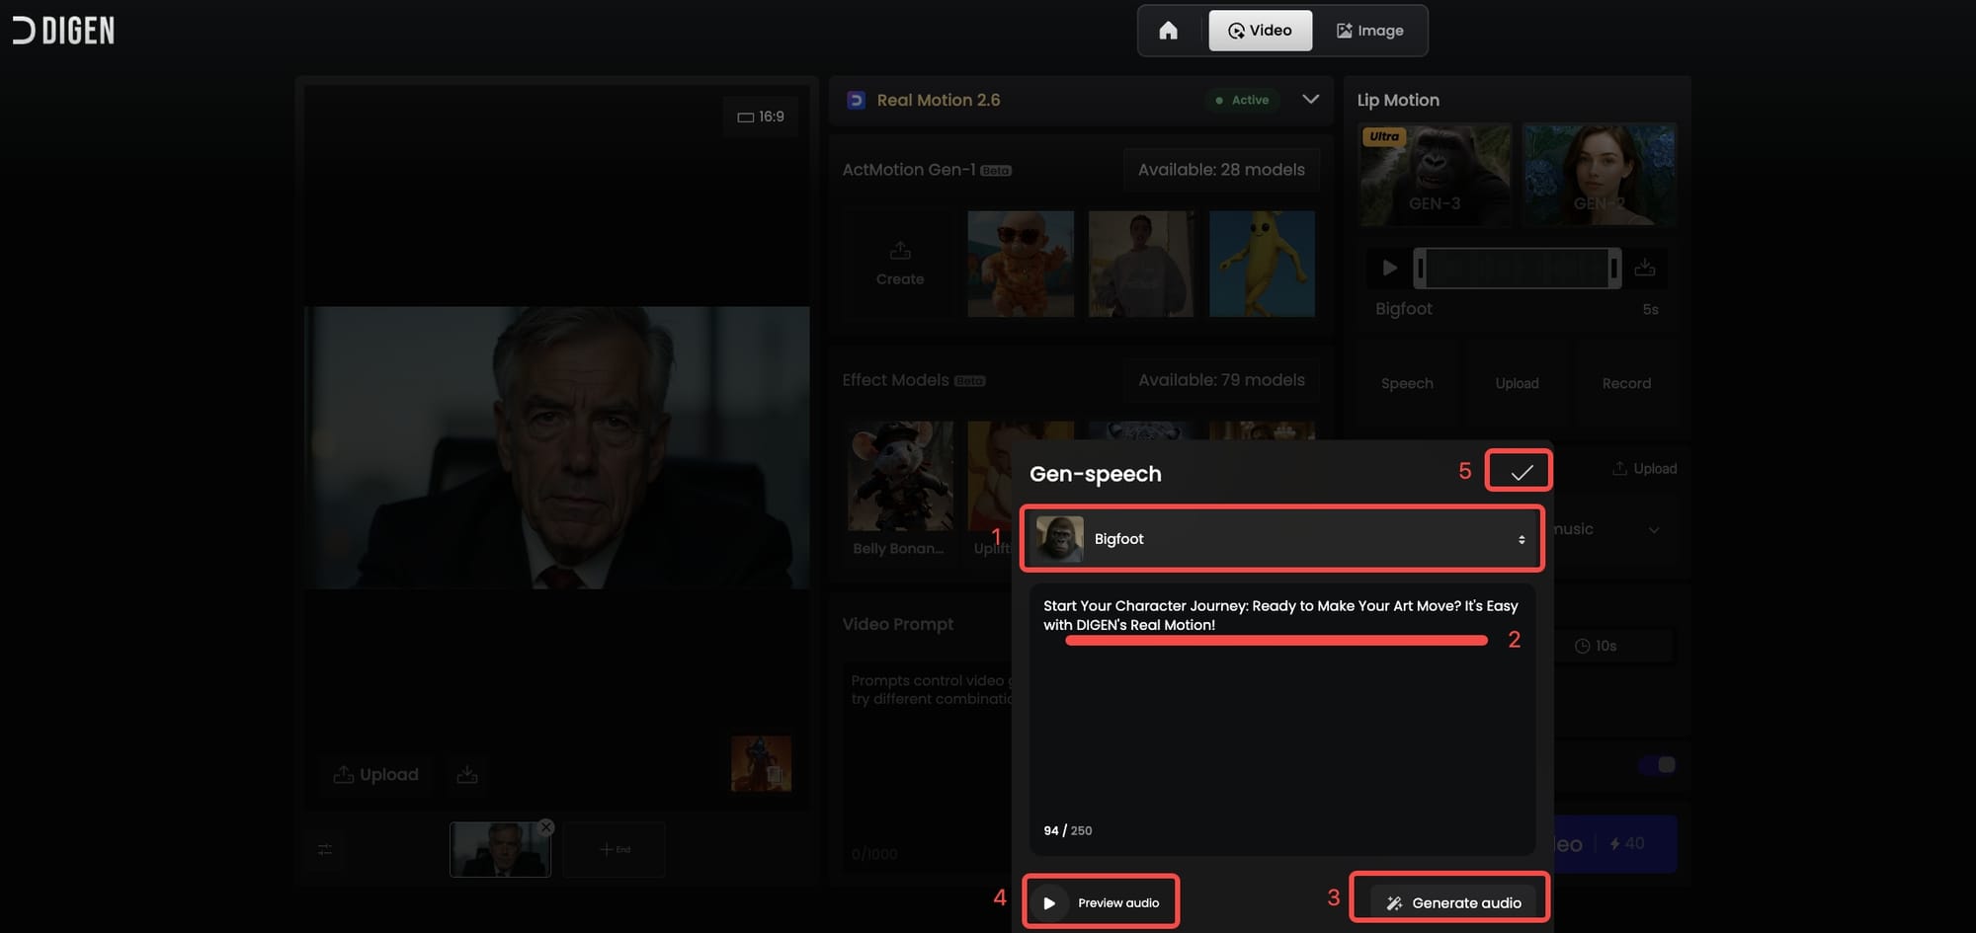Click the audio waveform trim bar

[1517, 269]
